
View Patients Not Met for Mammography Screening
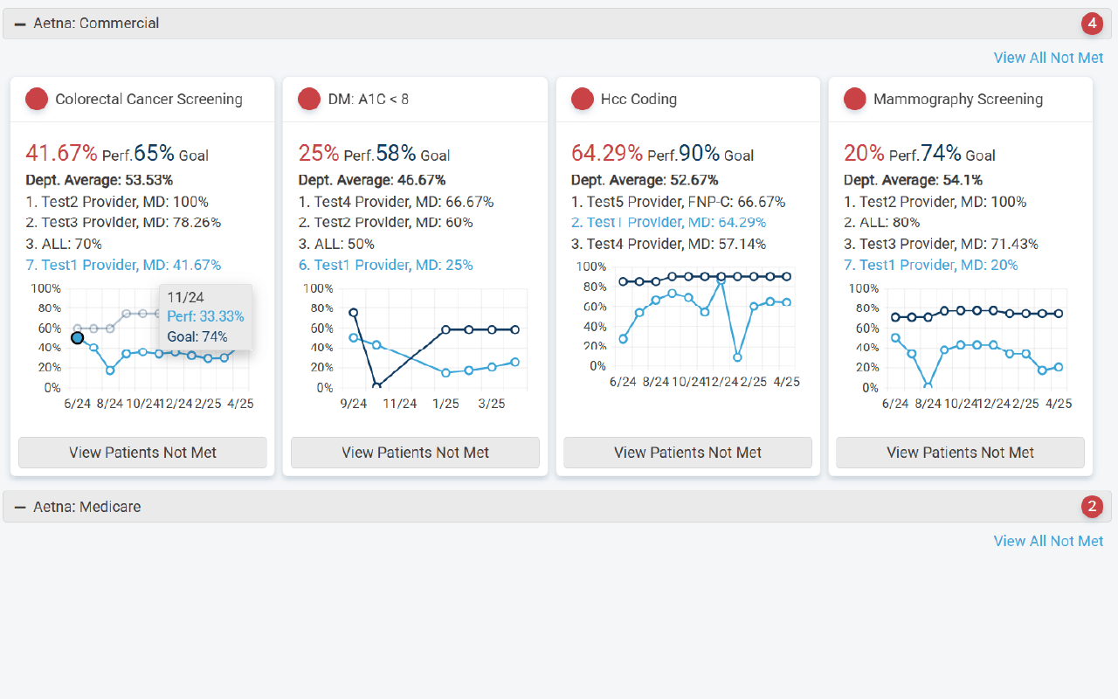(960, 453)
